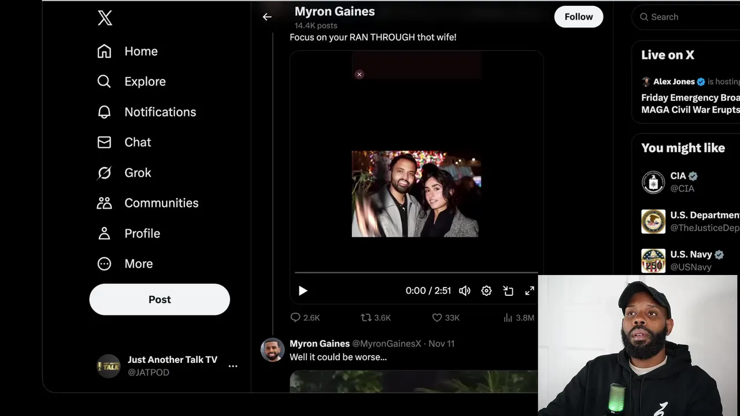Click the image below 'Well it could be worse'
This screenshot has width=740, height=416.
click(x=413, y=382)
